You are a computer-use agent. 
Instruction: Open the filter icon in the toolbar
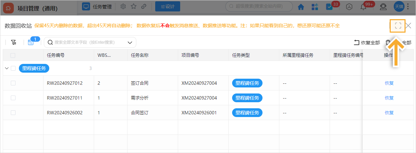point(13,42)
